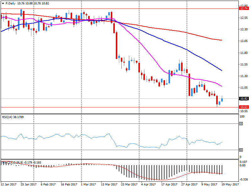The height and width of the screenshot is (188, 251).
Task: Click the 12 Jan 2017 date label
Action: 8,185
